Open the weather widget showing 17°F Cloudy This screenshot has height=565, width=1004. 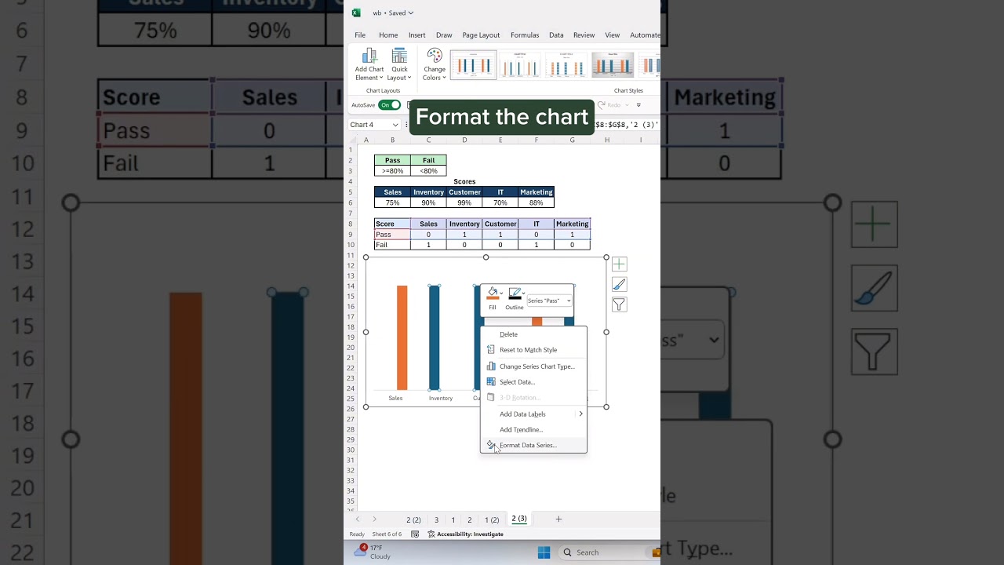(372, 552)
